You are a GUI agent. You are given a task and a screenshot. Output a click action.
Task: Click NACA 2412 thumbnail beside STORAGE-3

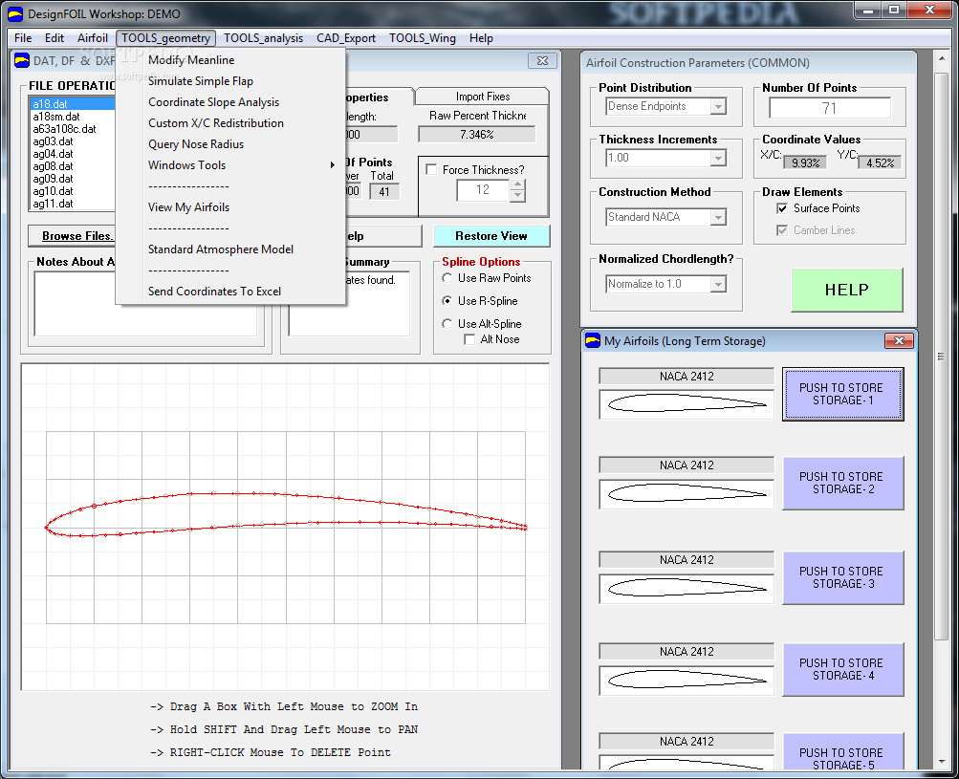point(687,588)
